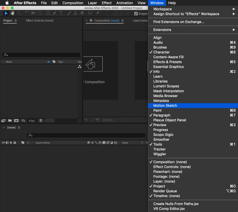Select the Selection arrow tool

(6, 13)
